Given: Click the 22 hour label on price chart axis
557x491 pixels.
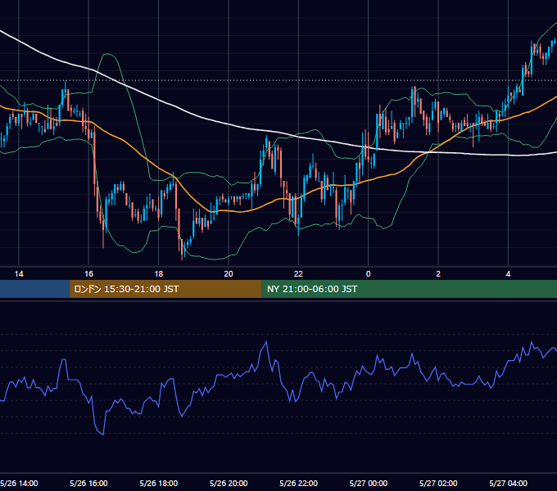Looking at the screenshot, I should (x=298, y=273).
